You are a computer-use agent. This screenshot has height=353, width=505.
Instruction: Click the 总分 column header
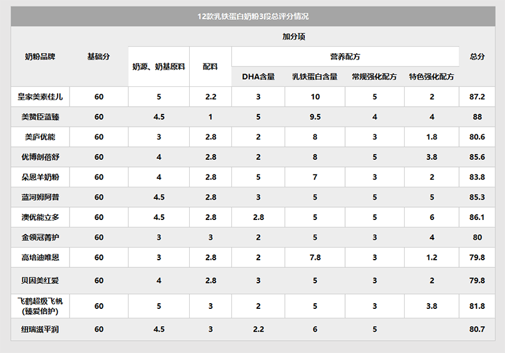(x=477, y=57)
